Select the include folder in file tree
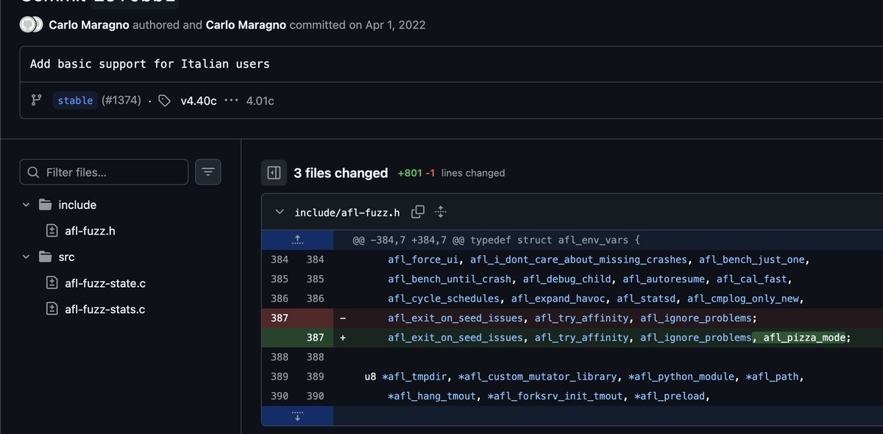 pos(78,204)
